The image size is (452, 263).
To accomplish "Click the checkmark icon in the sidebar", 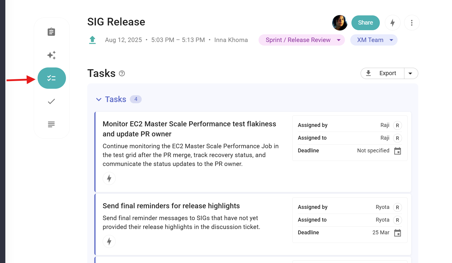I will pos(51,101).
